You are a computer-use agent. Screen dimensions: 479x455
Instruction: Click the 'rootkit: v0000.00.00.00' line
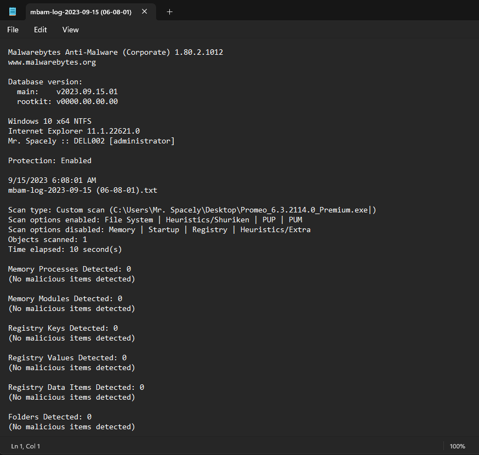[x=67, y=101]
